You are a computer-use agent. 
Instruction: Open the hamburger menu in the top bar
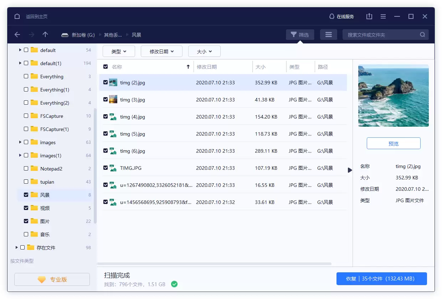pos(383,16)
